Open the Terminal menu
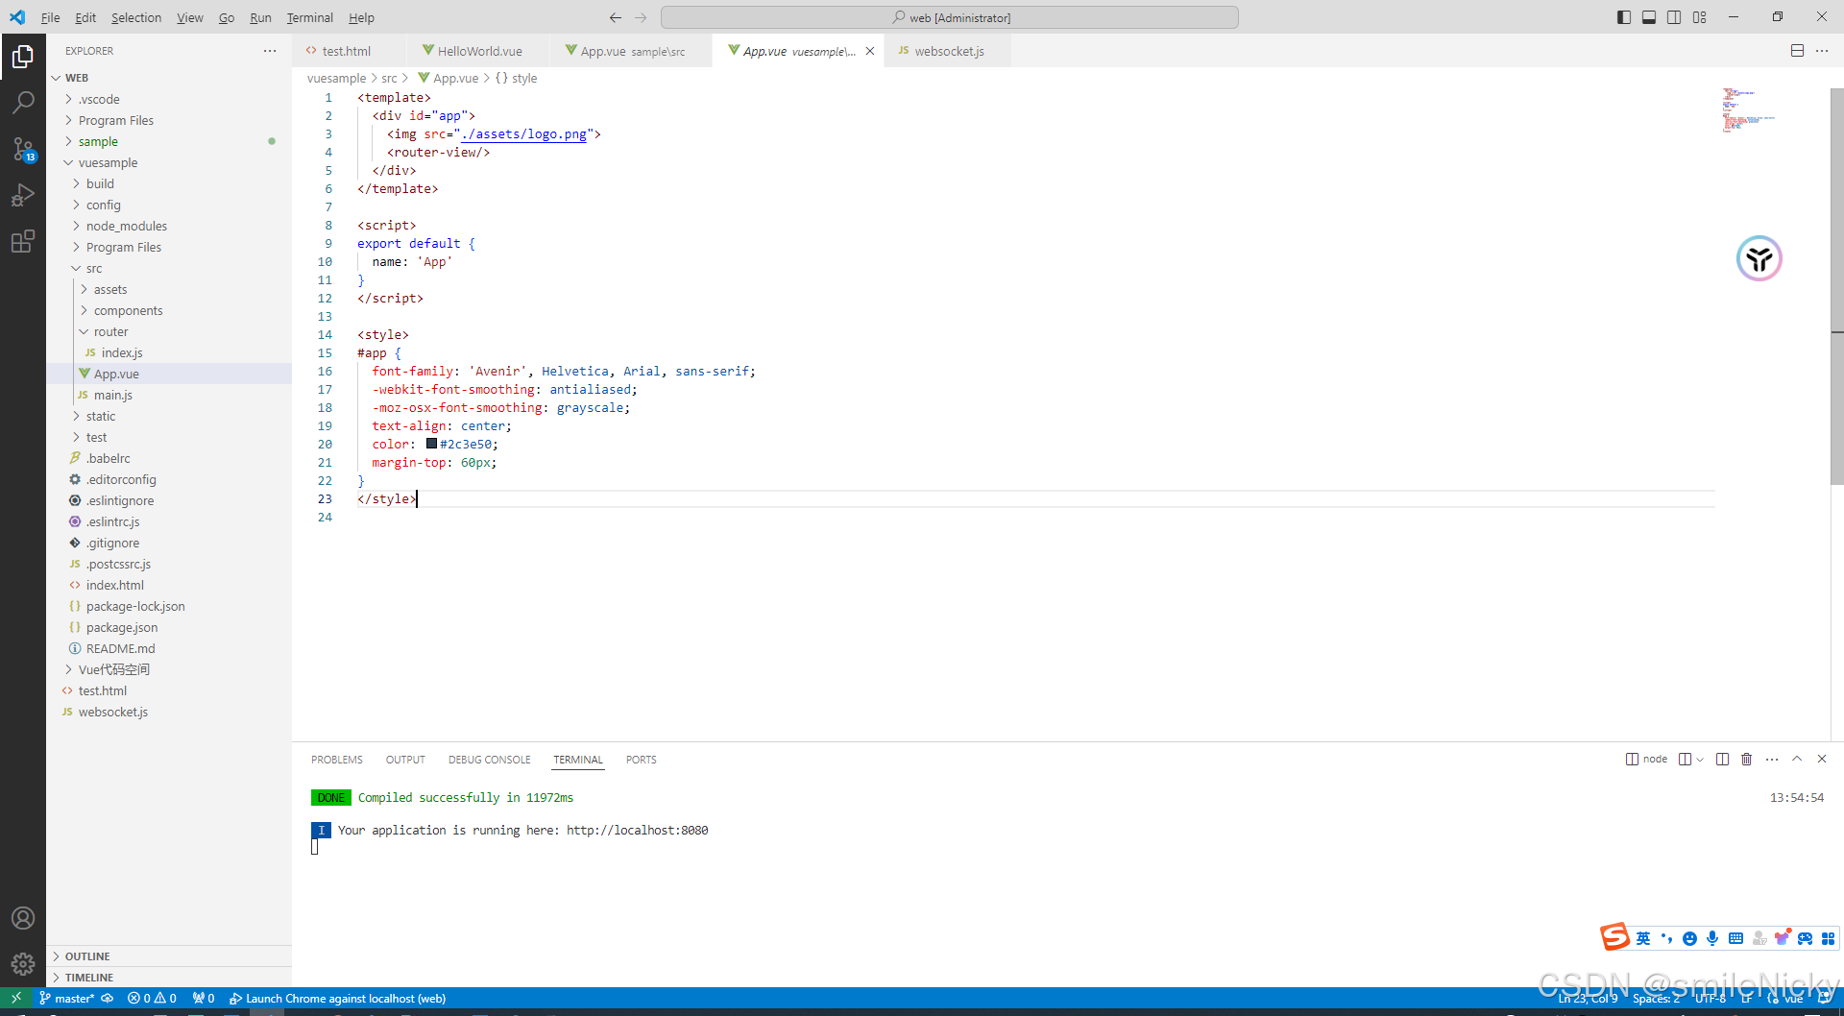The image size is (1844, 1016). pos(309,17)
